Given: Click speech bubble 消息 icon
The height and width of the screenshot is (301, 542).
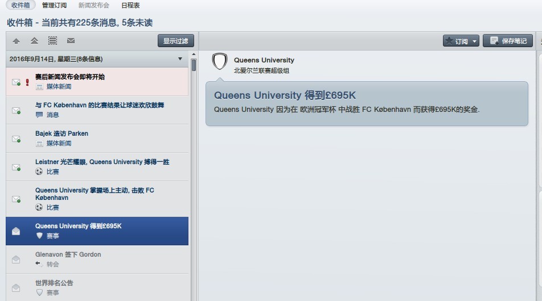Looking at the screenshot, I should pos(39,115).
